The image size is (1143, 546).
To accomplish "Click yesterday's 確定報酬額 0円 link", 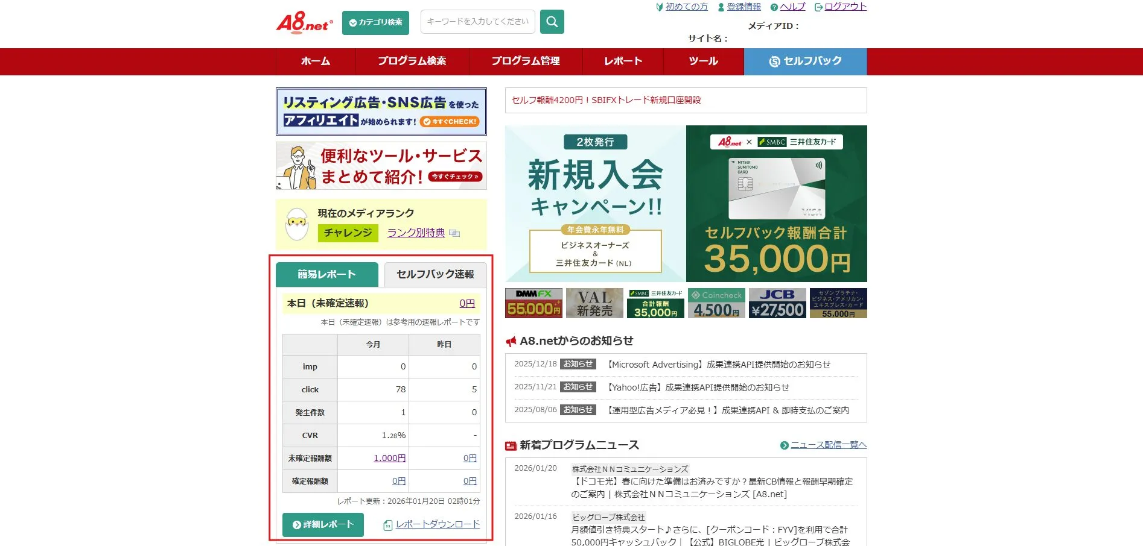I will tap(470, 481).
